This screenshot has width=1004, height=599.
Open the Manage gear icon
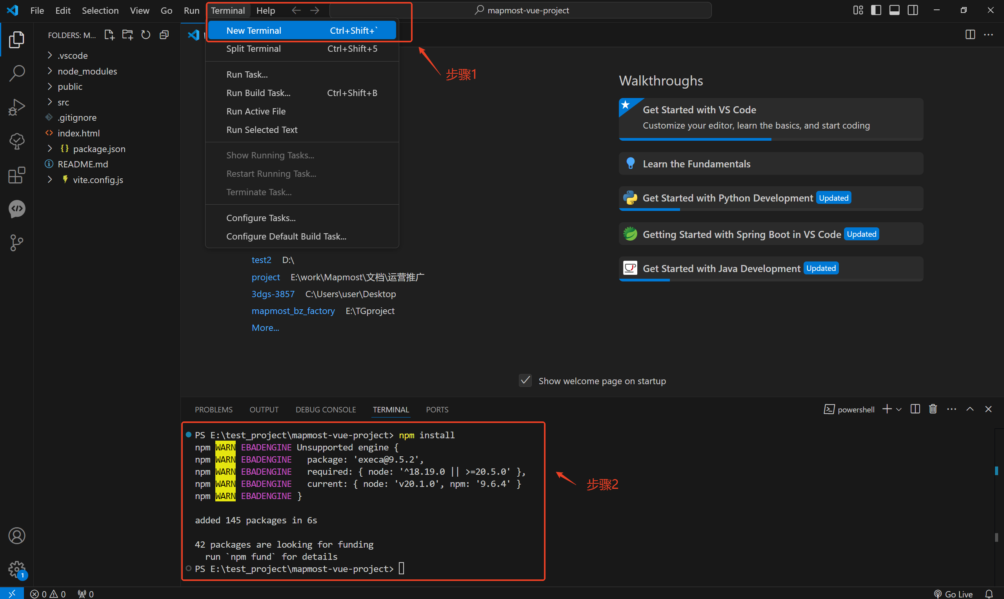tap(16, 570)
